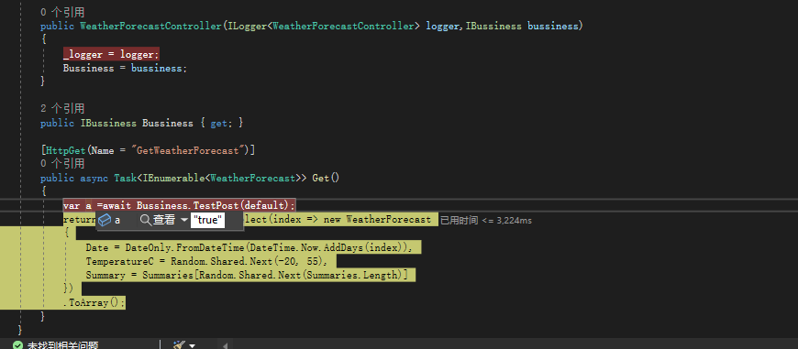Open the 0 个引用 CodeLens above Get method
Screen dimensions: 798x349
pyautogui.click(x=62, y=164)
